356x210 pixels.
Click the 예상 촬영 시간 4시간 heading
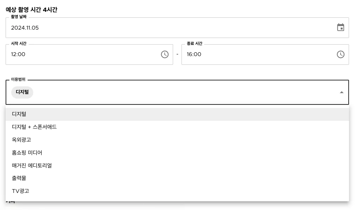[31, 10]
